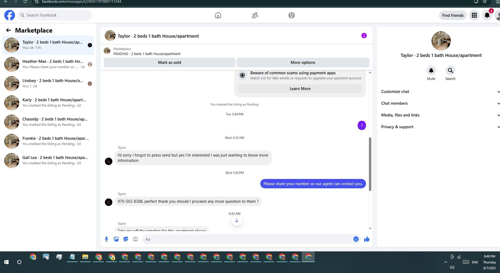Open Chassidy conversation
The height and width of the screenshot is (273, 500).
(48, 122)
